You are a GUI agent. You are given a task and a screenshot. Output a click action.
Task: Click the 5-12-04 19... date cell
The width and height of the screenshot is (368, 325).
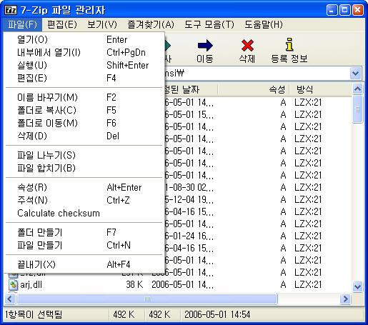point(189,199)
